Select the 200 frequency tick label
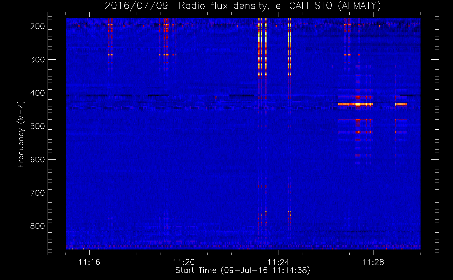Viewport: 453px width, 280px height. [x=38, y=26]
